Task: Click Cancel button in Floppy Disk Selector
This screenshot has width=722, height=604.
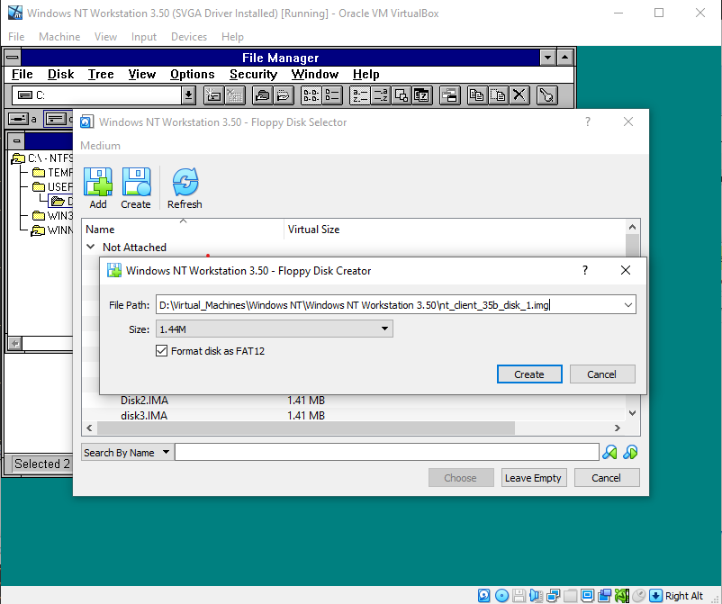Action: point(607,478)
